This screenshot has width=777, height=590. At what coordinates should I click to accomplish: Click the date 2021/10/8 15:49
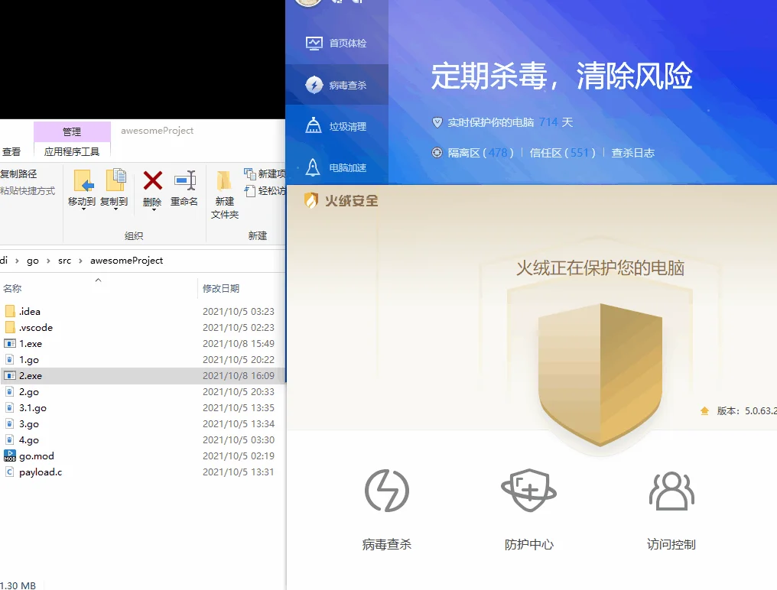point(239,343)
